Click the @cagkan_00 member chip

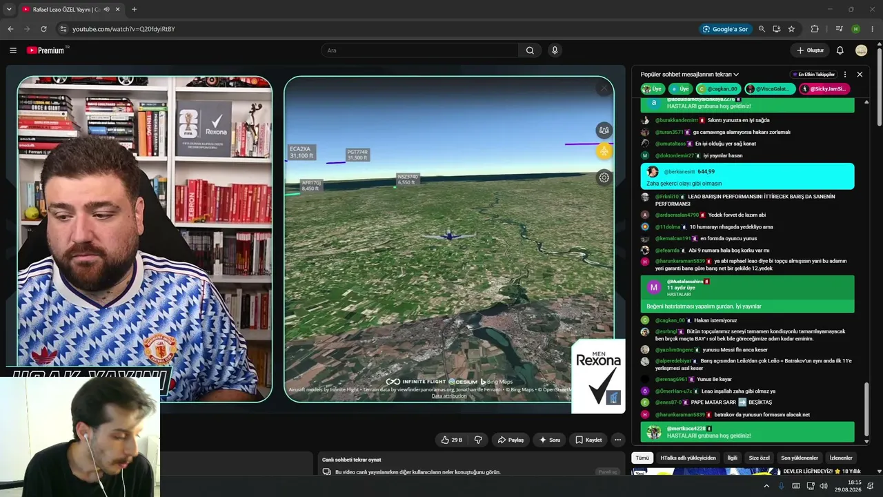pyautogui.click(x=718, y=89)
